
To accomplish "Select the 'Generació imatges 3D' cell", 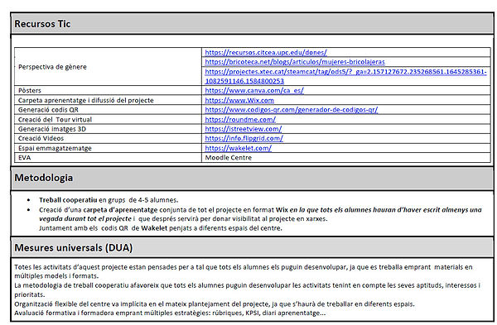I will [108, 129].
